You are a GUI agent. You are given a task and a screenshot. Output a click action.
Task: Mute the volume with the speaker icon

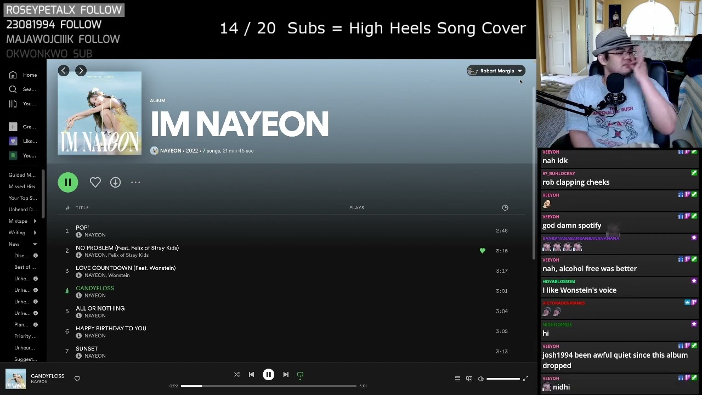point(480,379)
